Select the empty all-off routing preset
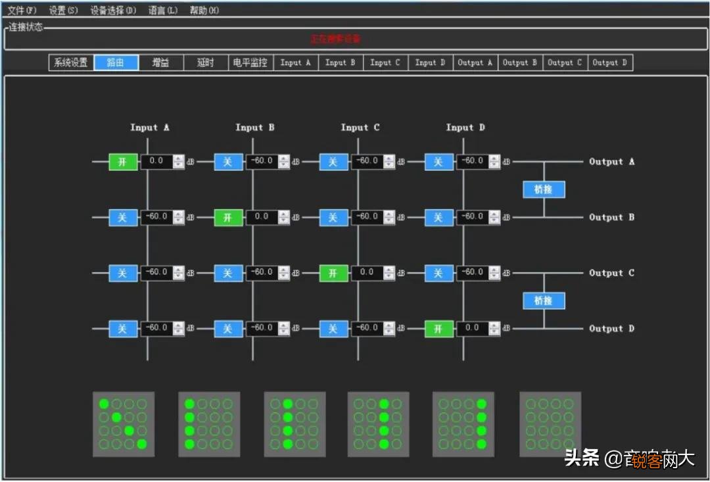Screen dimensions: 710x482 click(x=550, y=424)
